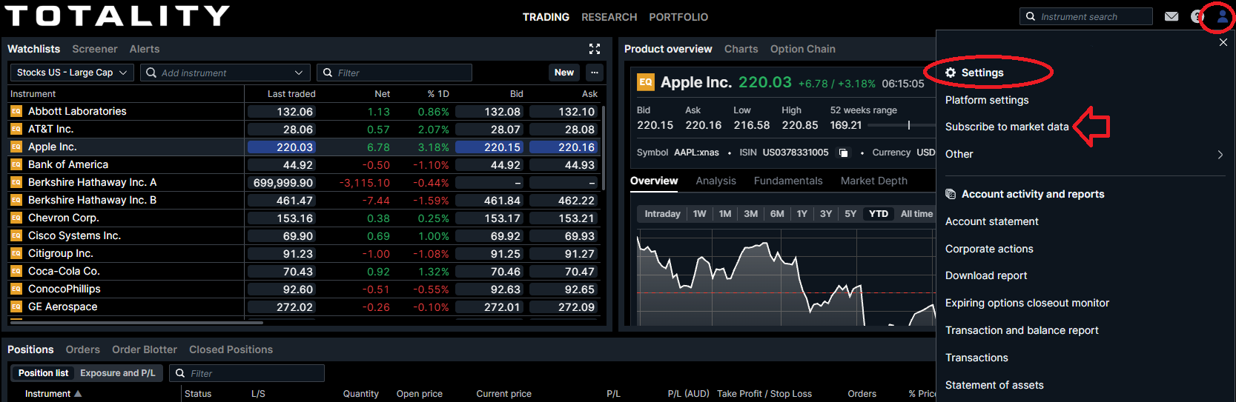
Task: Switch to the Closed Positions tab
Action: pyautogui.click(x=231, y=349)
